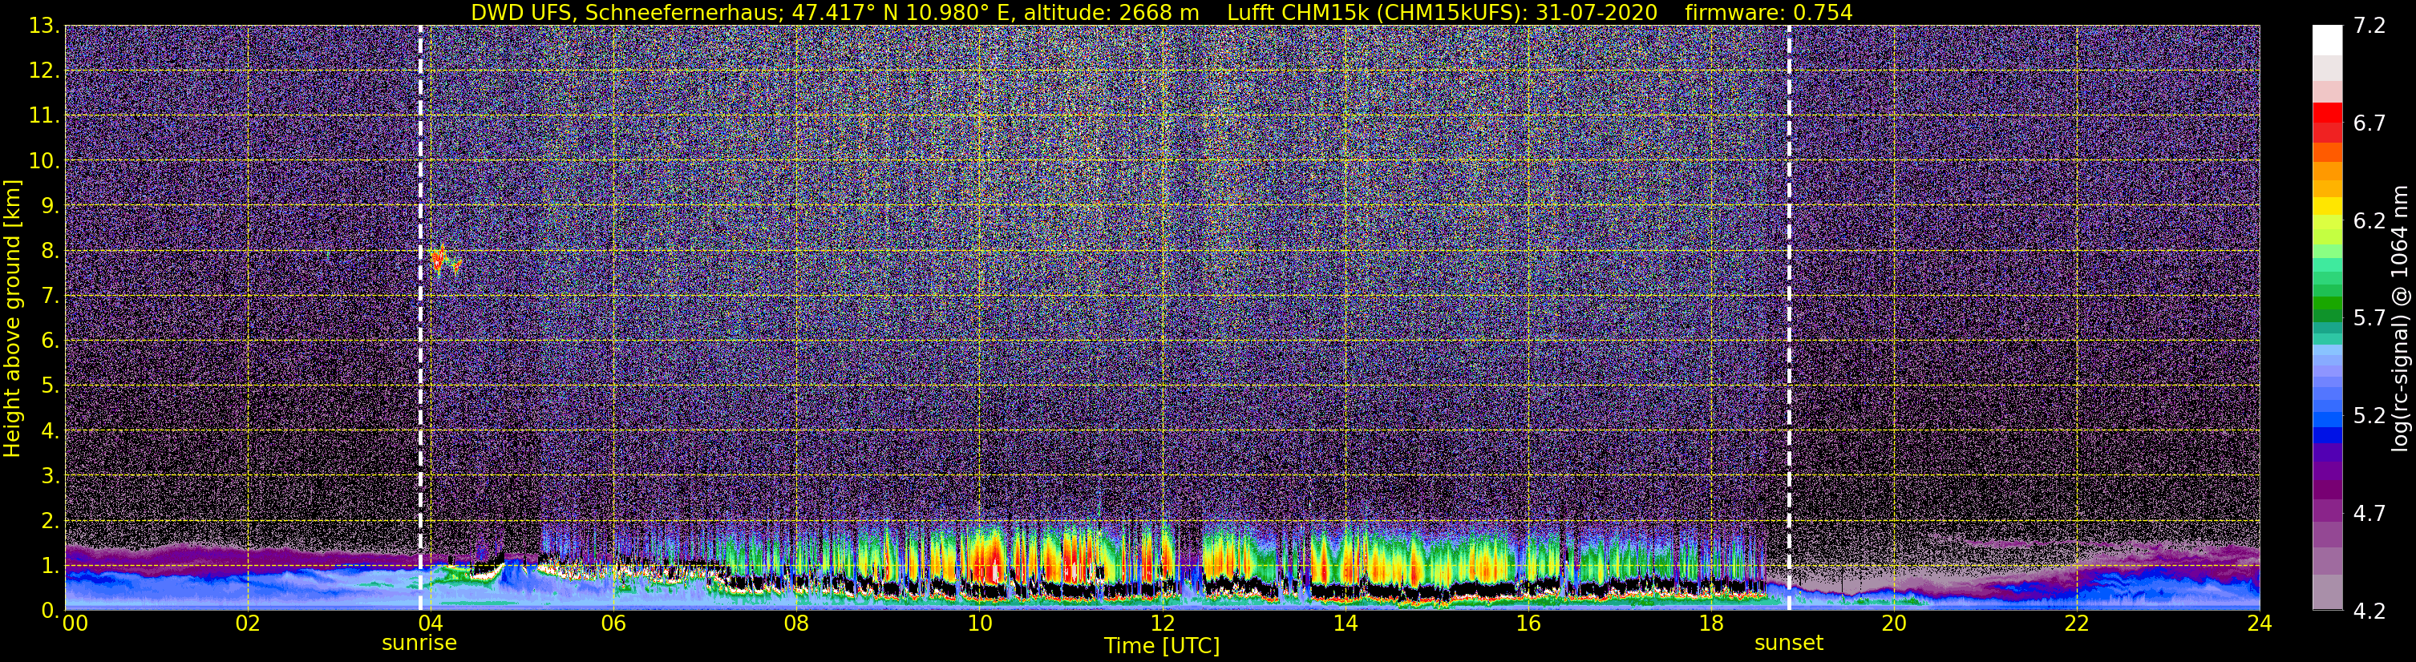Click the colorbar value 7.2
Screen dimensions: 2416x662
[2369, 26]
